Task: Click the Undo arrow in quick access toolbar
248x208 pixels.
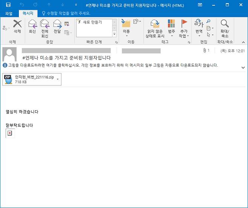Action: click(22, 5)
